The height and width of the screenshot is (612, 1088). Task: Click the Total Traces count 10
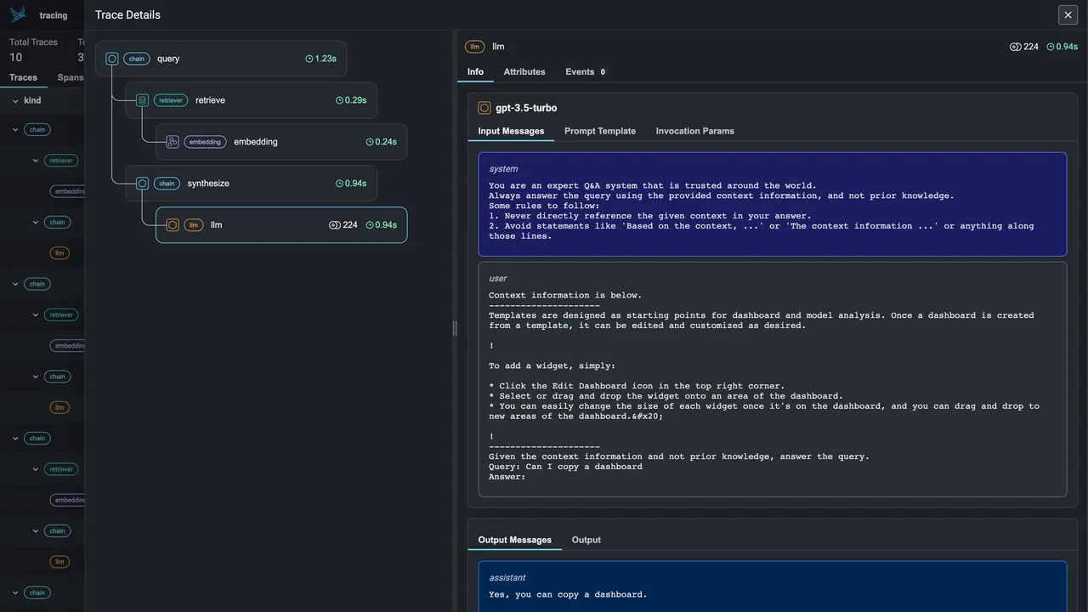click(16, 57)
